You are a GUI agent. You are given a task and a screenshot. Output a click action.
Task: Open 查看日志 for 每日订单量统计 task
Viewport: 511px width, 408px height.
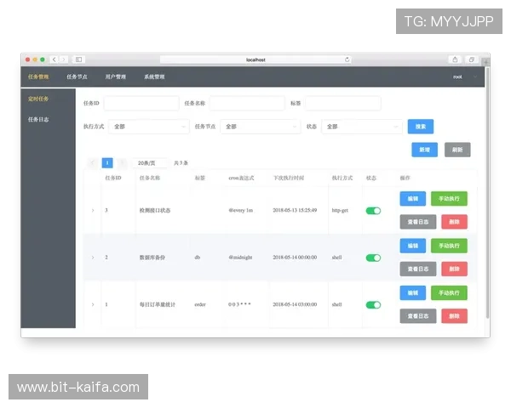(418, 316)
